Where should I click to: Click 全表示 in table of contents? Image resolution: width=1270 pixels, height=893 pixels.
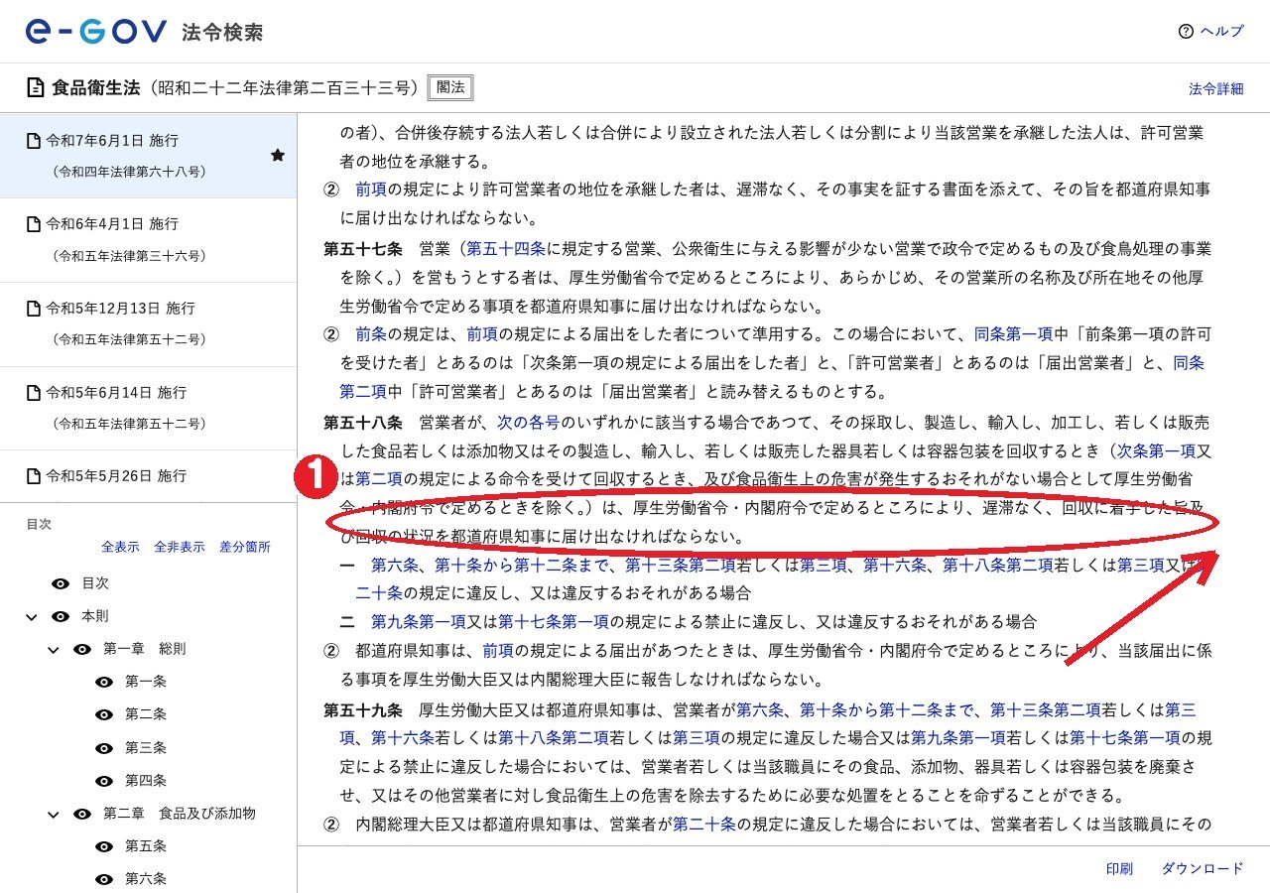[120, 547]
